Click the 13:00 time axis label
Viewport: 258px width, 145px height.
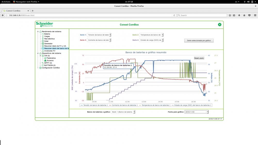pyautogui.click(x=144, y=102)
